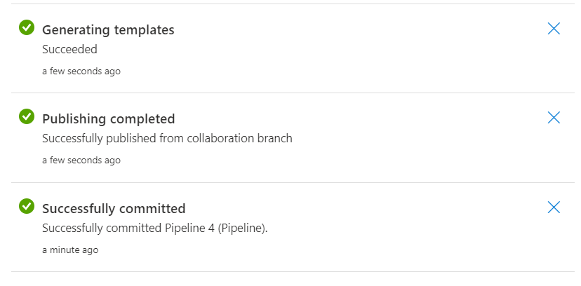Click the 'Successfully committed Pipeline 4' message
Image resolution: width=581 pixels, height=286 pixels.
pyautogui.click(x=155, y=229)
